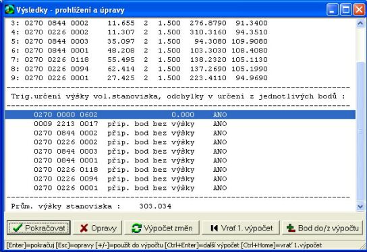Select deviation row 0270 0844 0003
367x252 pixels.
tap(180, 152)
